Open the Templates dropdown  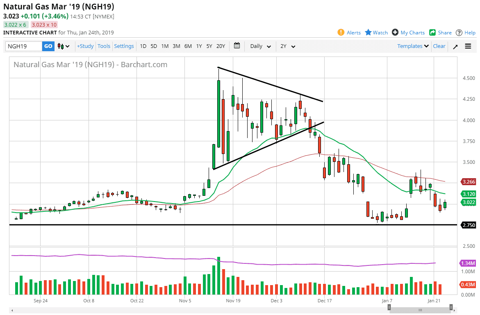[x=413, y=46]
